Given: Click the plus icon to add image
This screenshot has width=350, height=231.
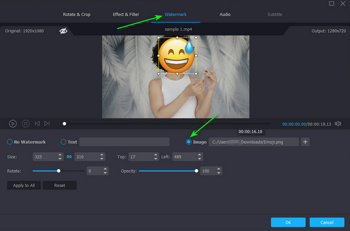Looking at the screenshot, I should click(305, 142).
